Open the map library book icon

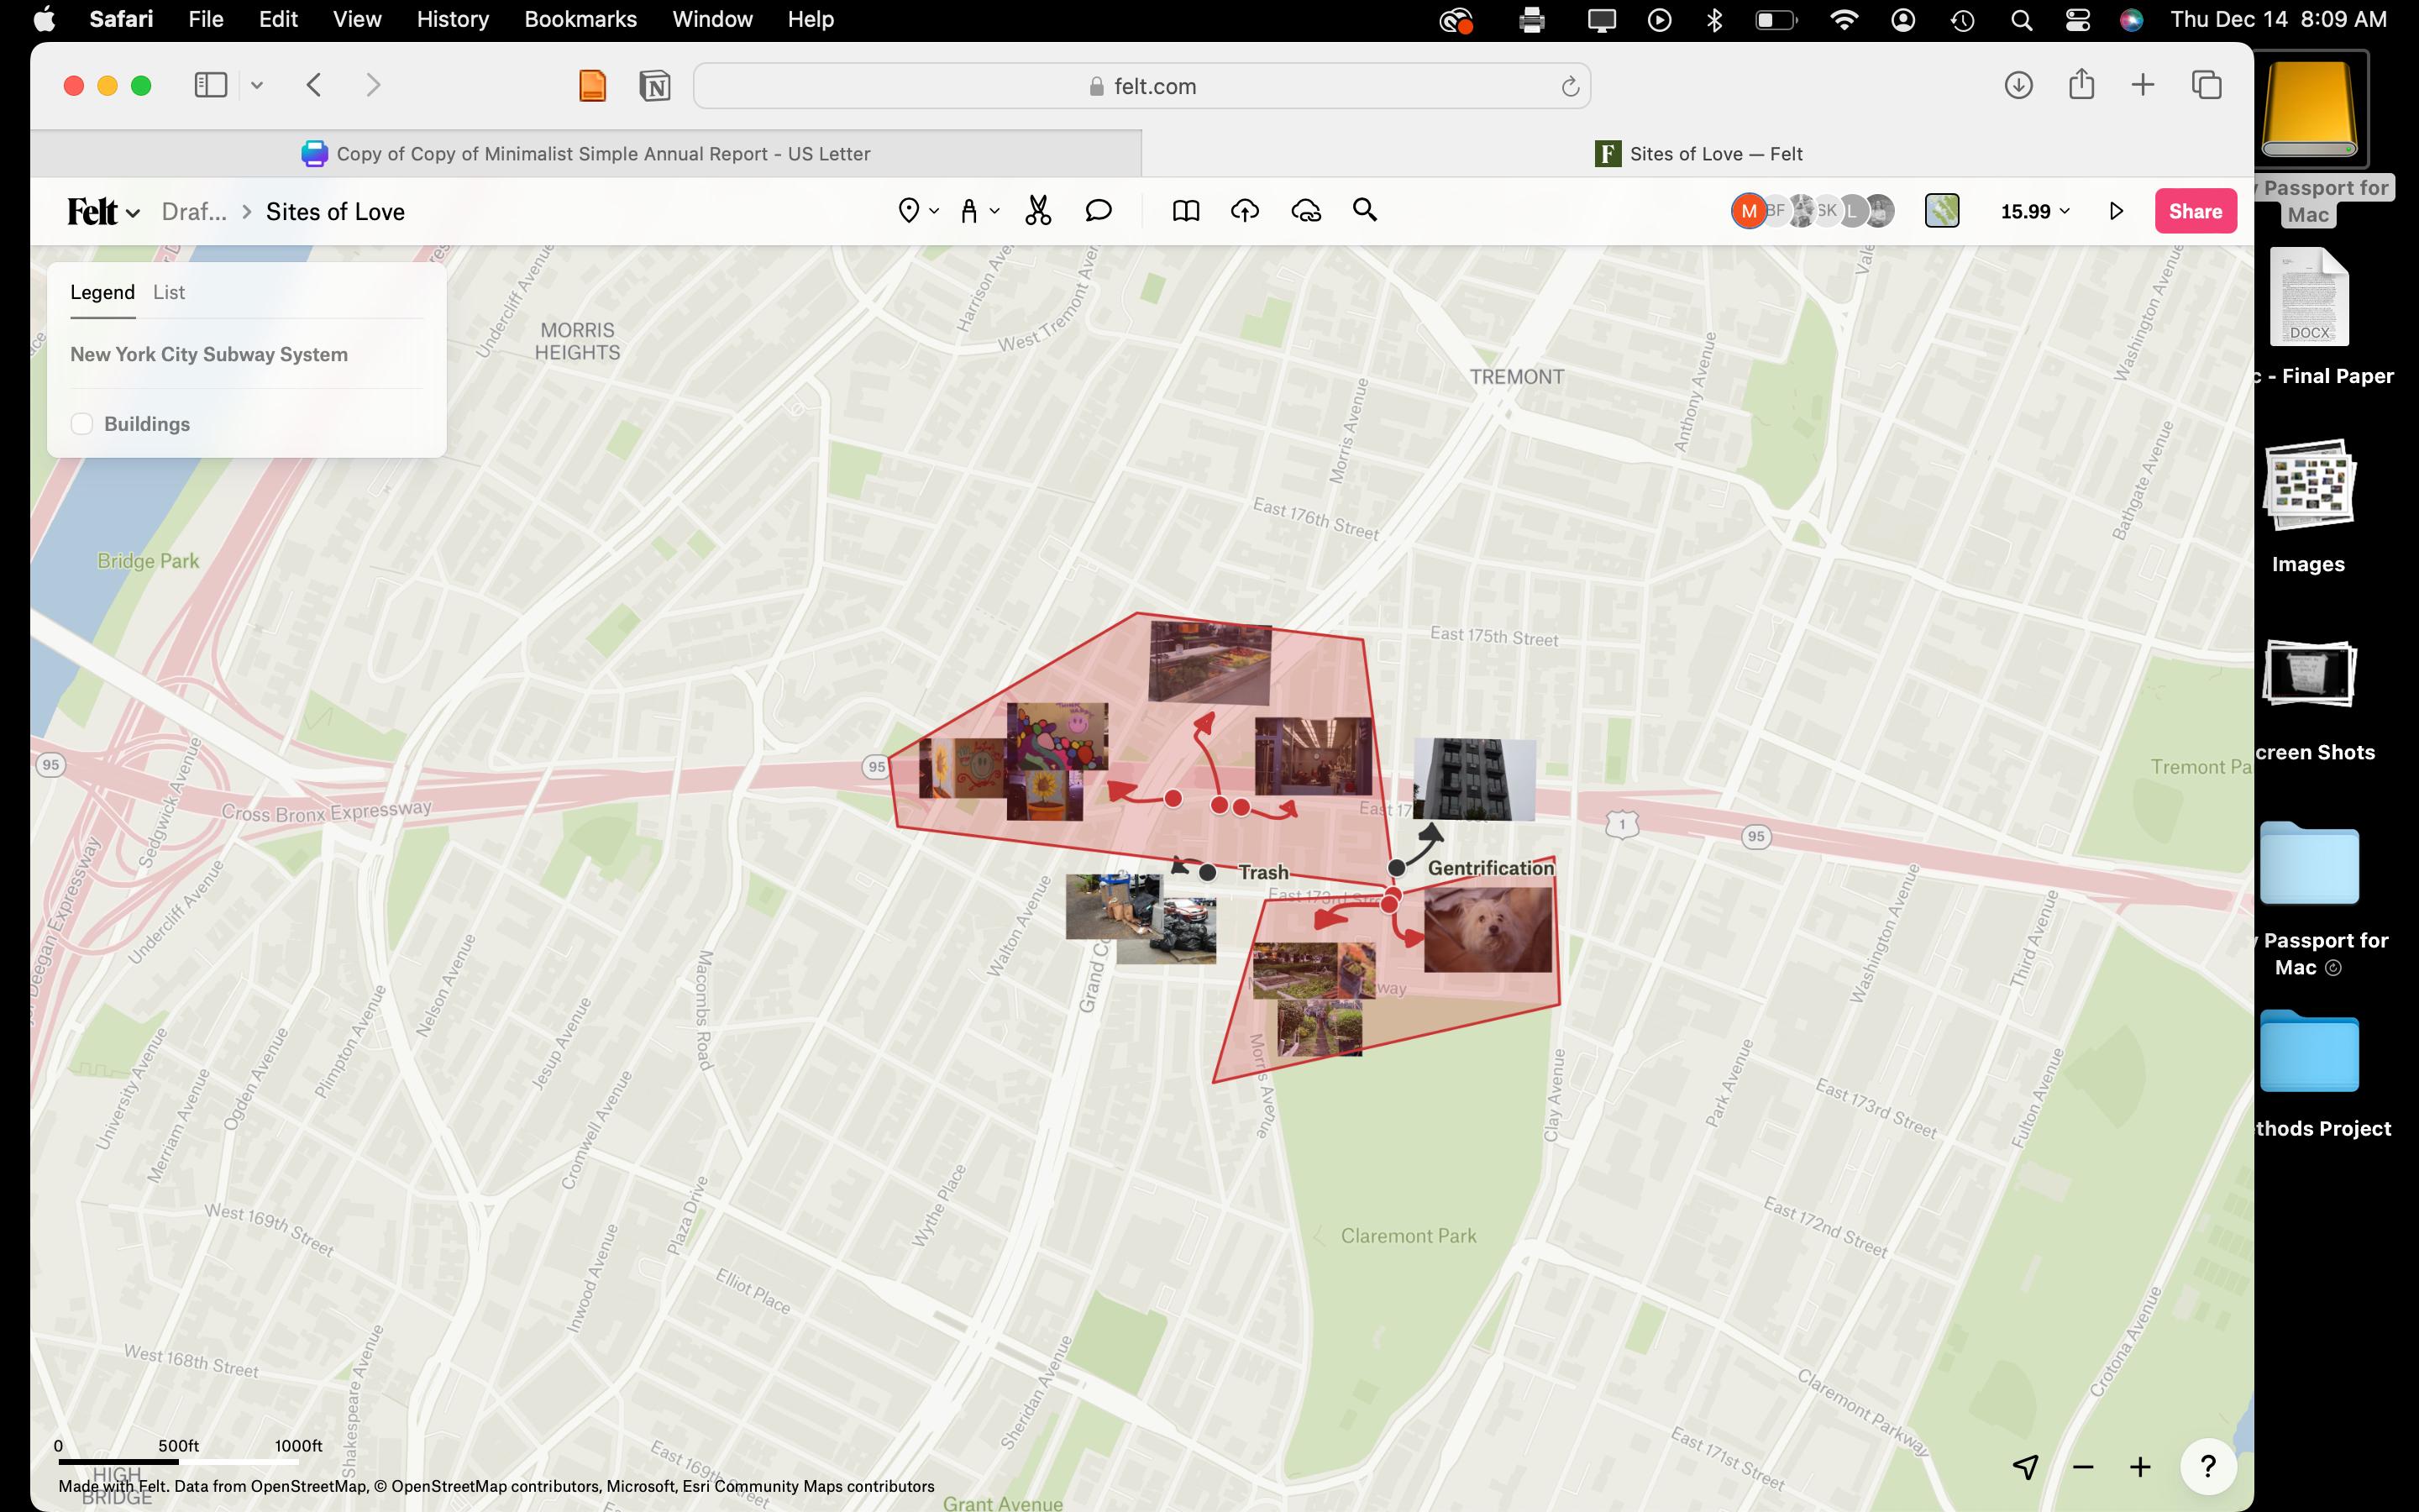[x=1185, y=211]
